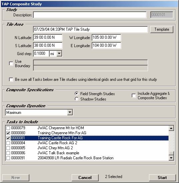Enable the Use Boundary checkbox
This screenshot has width=179, height=183.
tap(11, 63)
